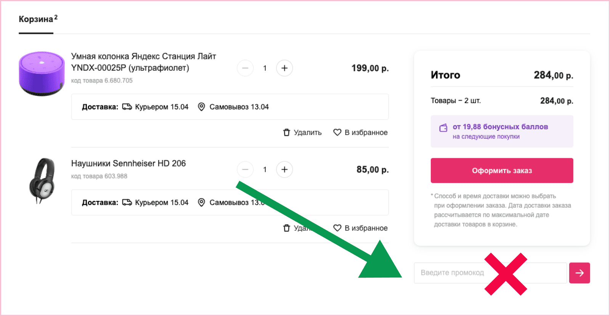Click the Оформить заказ button
The width and height of the screenshot is (610, 316).
[502, 171]
